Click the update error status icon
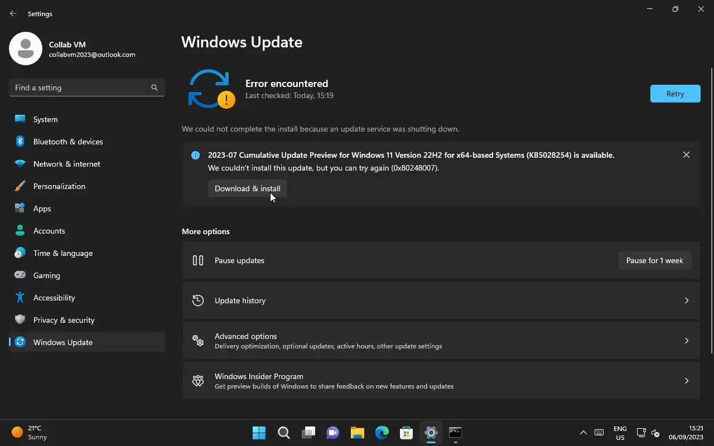The image size is (714, 446). click(x=212, y=89)
